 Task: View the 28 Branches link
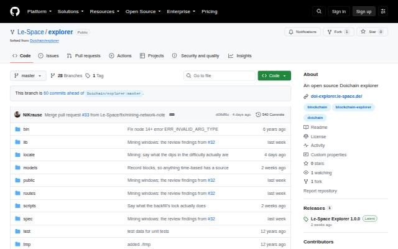pos(67,76)
